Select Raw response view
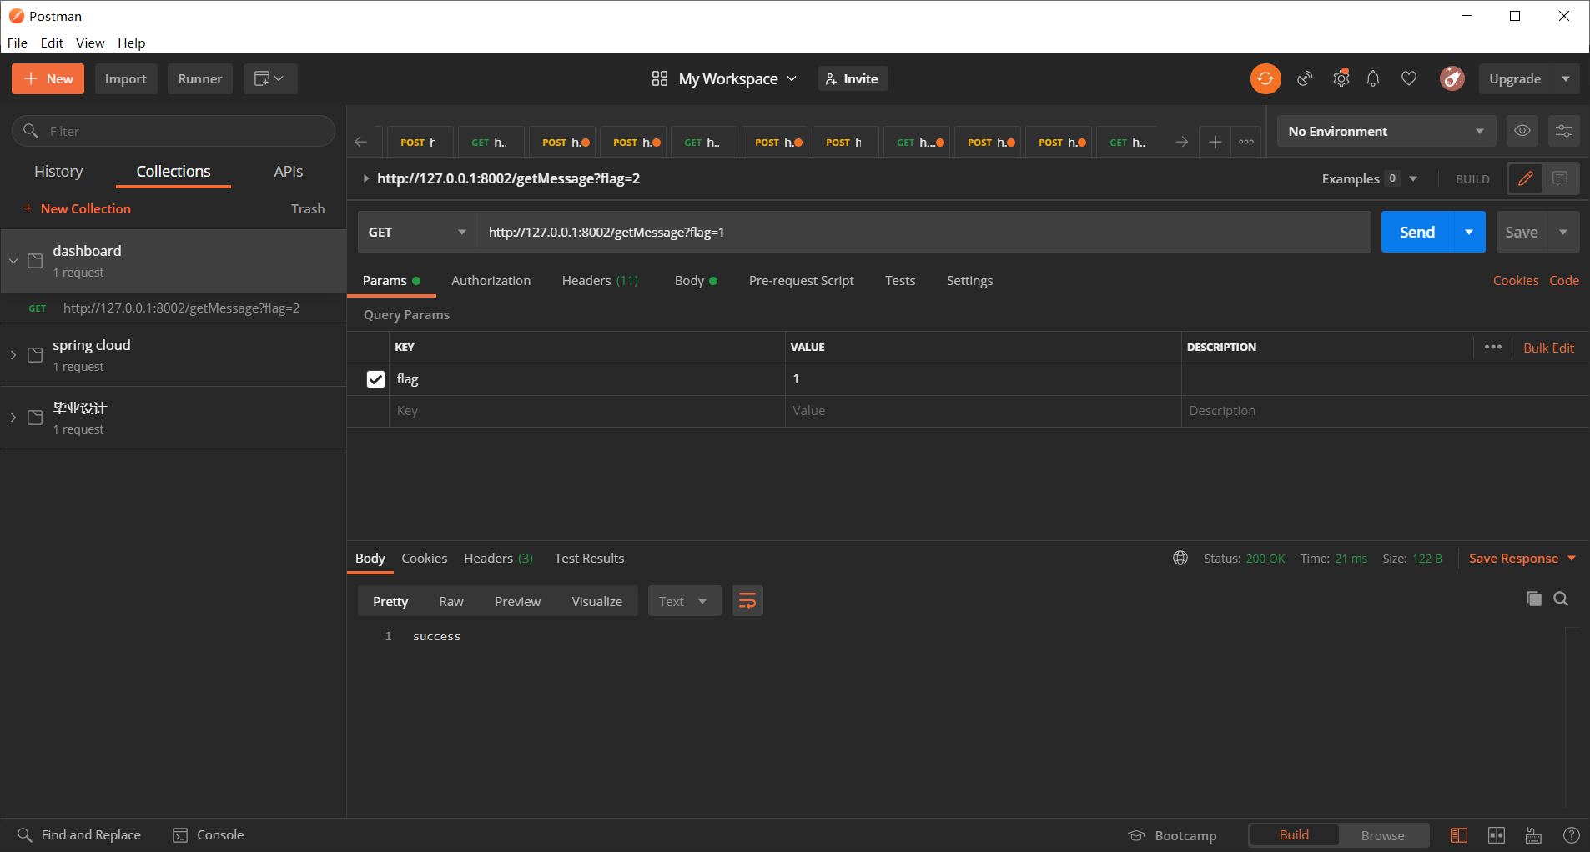Image resolution: width=1590 pixels, height=852 pixels. pos(451,601)
